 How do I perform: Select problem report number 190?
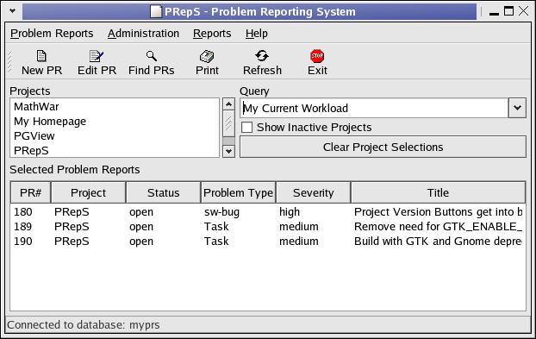pos(23,242)
